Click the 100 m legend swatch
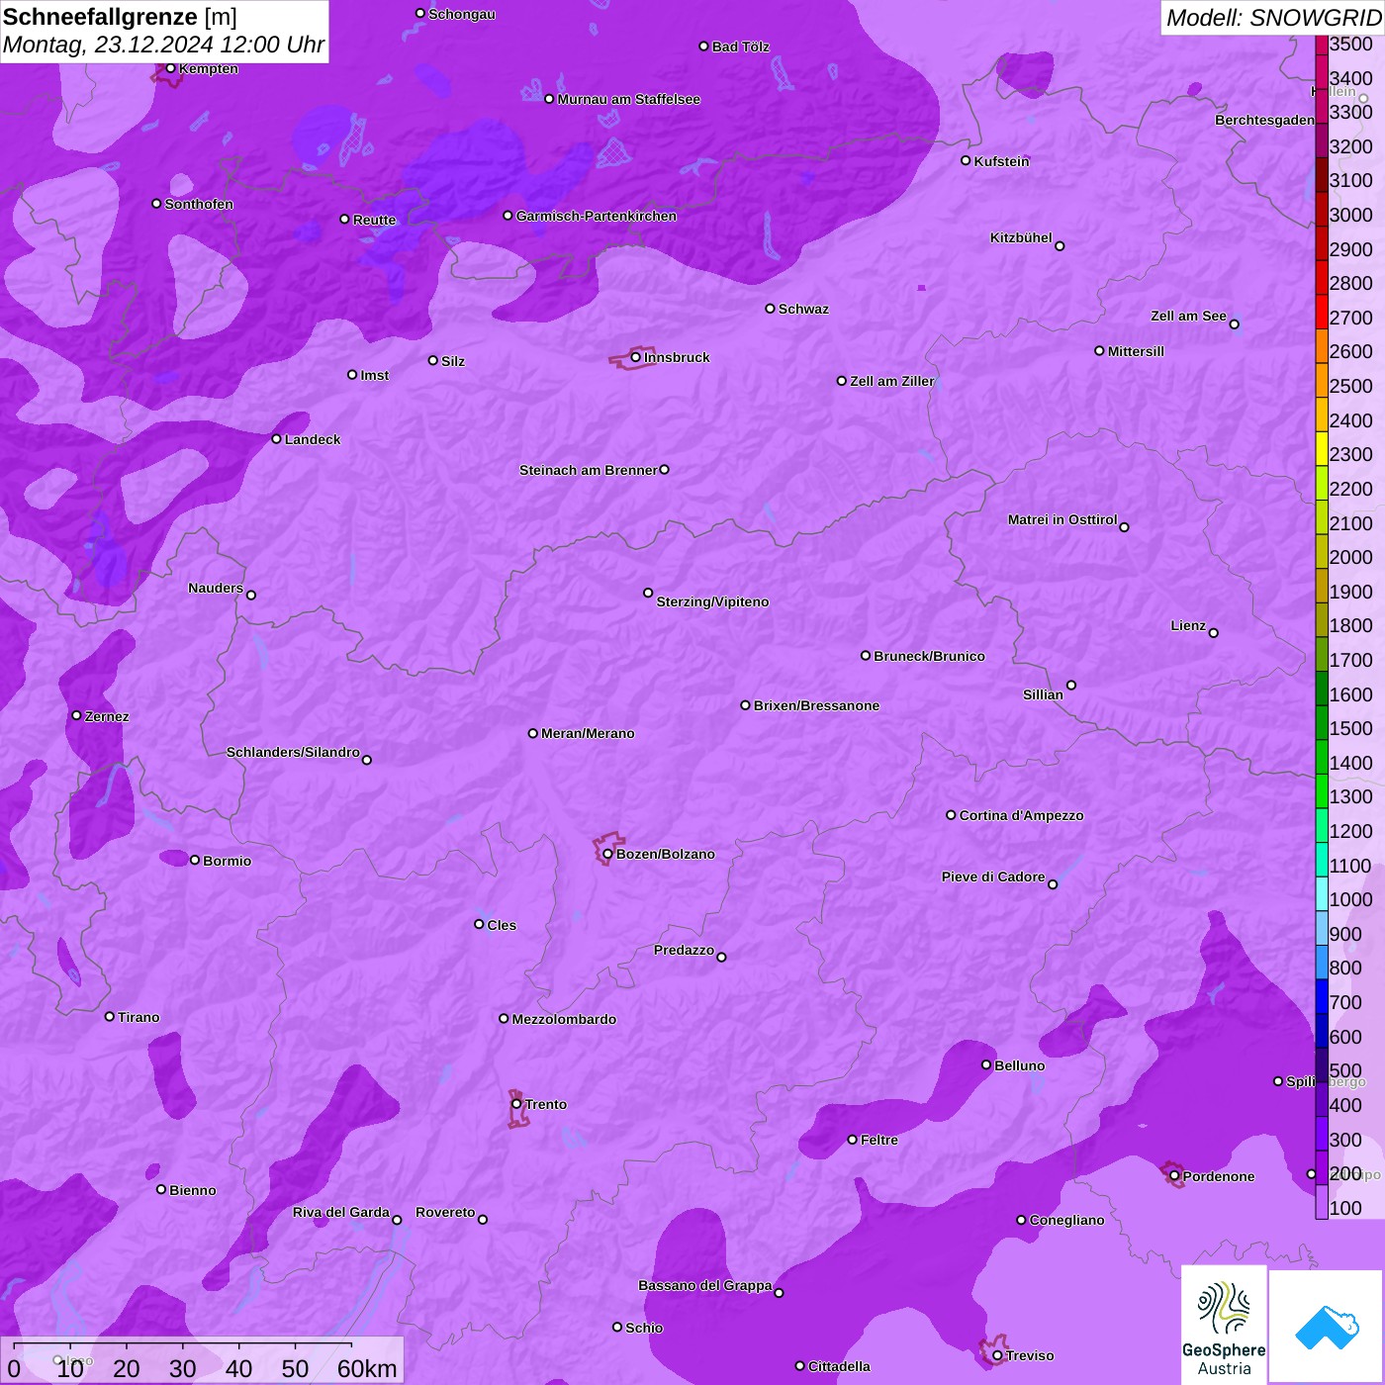The image size is (1385, 1385). pyautogui.click(x=1322, y=1202)
